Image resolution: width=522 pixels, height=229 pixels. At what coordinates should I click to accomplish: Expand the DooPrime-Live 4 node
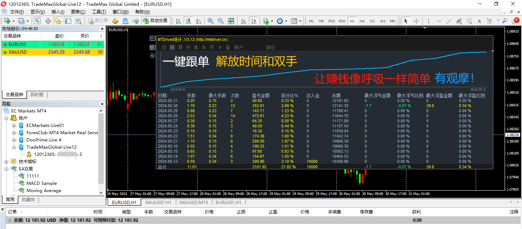[x=14, y=140]
